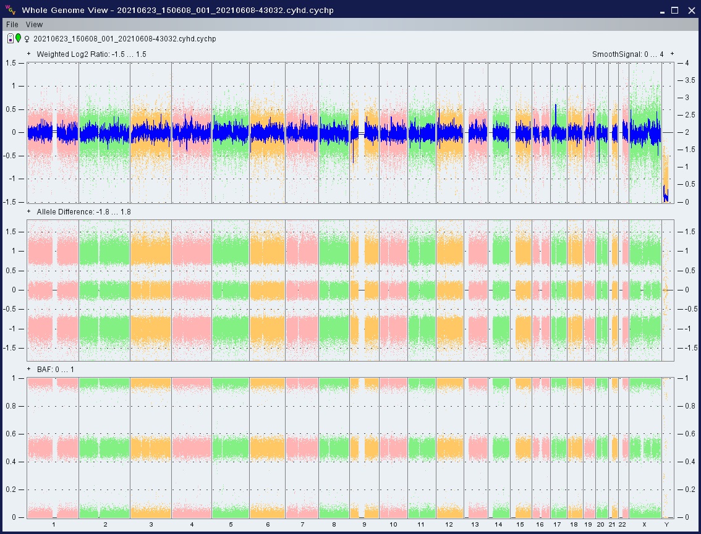Click the green status marker icon
Screen dimensions: 701x534
[19, 39]
